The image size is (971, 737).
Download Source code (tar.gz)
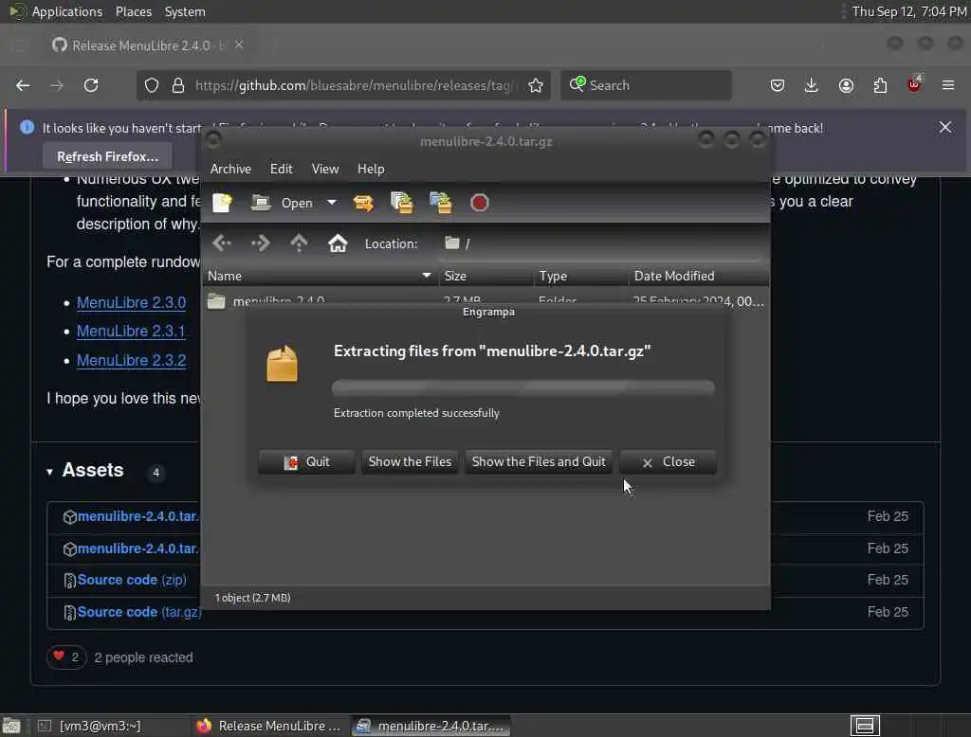pos(138,612)
